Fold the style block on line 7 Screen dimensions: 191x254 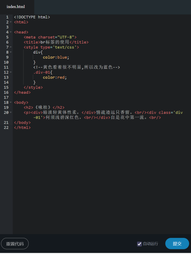pyautogui.click(x=11, y=47)
